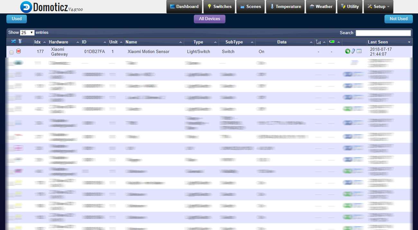Click the trash delete icon in table header

pos(20,41)
